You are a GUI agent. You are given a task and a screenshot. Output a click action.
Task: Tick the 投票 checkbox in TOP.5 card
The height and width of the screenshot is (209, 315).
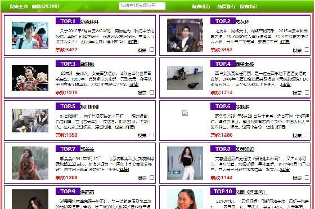pyautogui.click(x=152, y=135)
